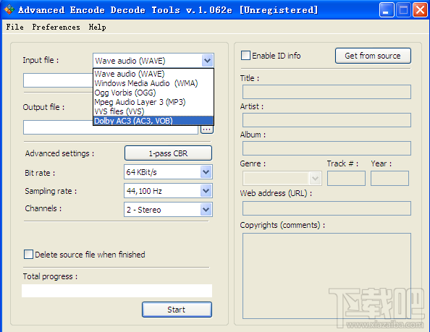Enable ID info checkbox
The width and height of the screenshot is (430, 332).
pos(245,55)
